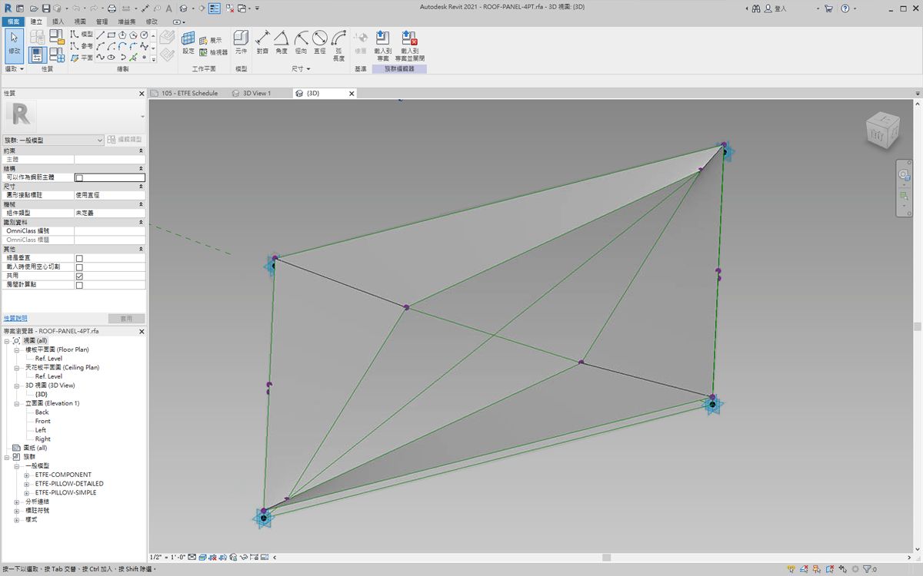The image size is (923, 576).
Task: Toggle 總是垂直 checkbox
Action: click(x=79, y=258)
